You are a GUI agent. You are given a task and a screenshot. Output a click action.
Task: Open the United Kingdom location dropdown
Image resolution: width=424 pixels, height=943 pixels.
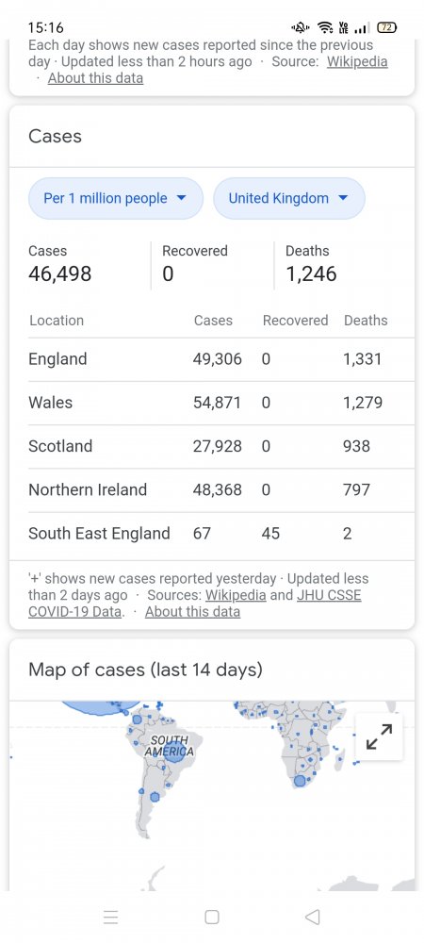(x=289, y=198)
